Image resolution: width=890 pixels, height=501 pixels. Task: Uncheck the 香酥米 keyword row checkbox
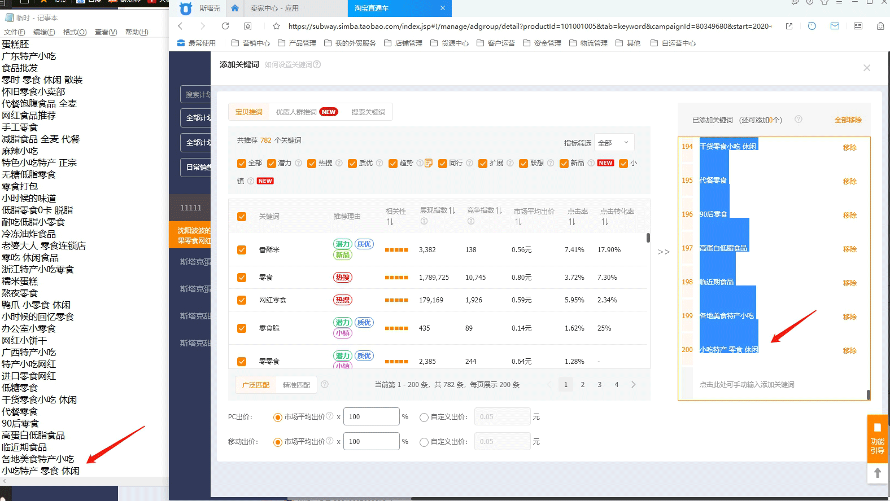[242, 250]
